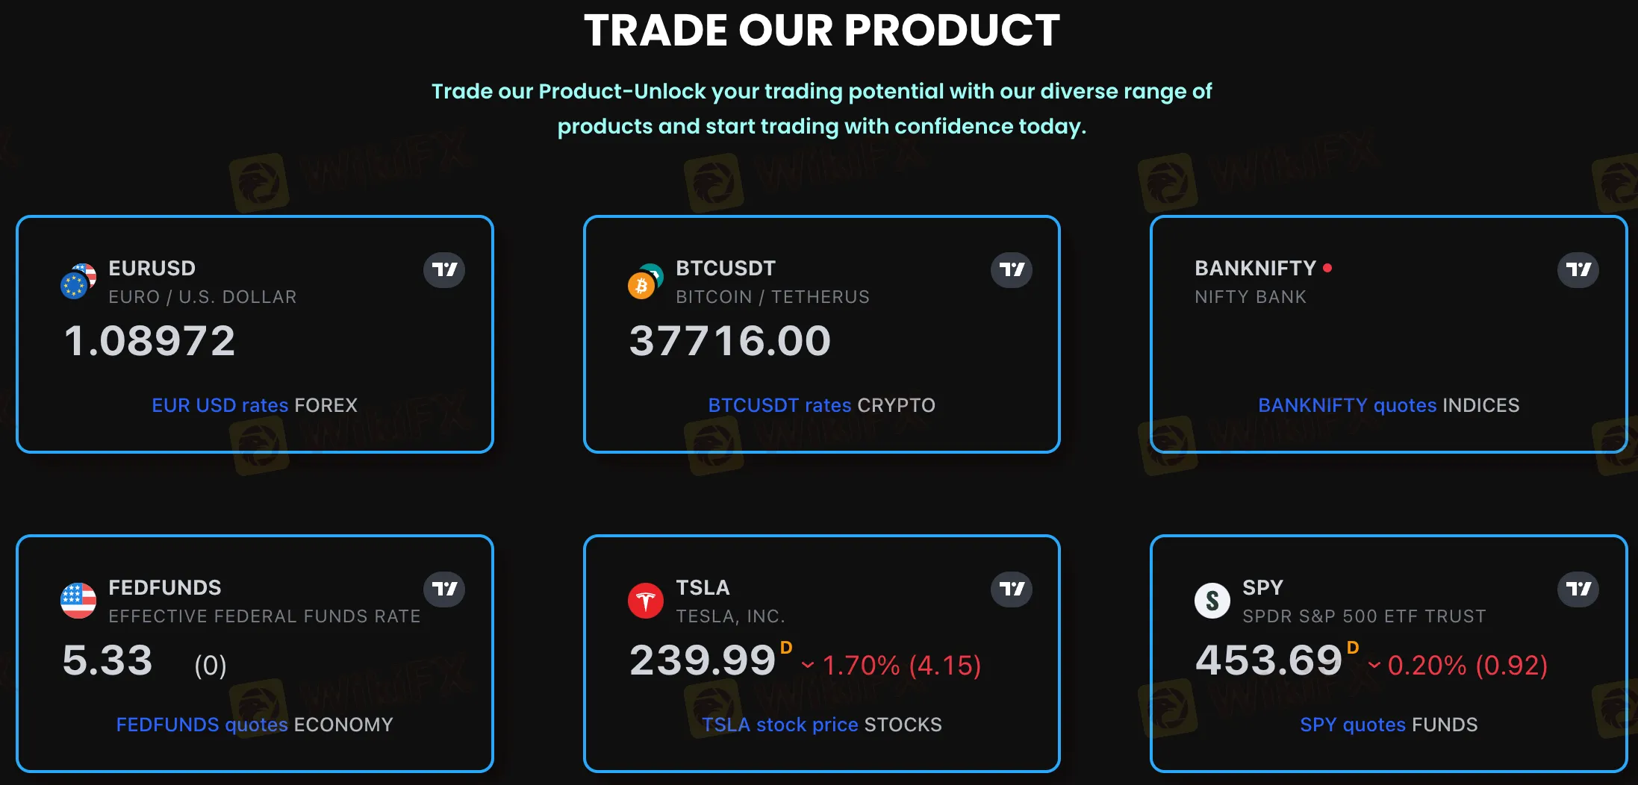Open the EUR USD rates link
The height and width of the screenshot is (785, 1638).
tap(220, 405)
